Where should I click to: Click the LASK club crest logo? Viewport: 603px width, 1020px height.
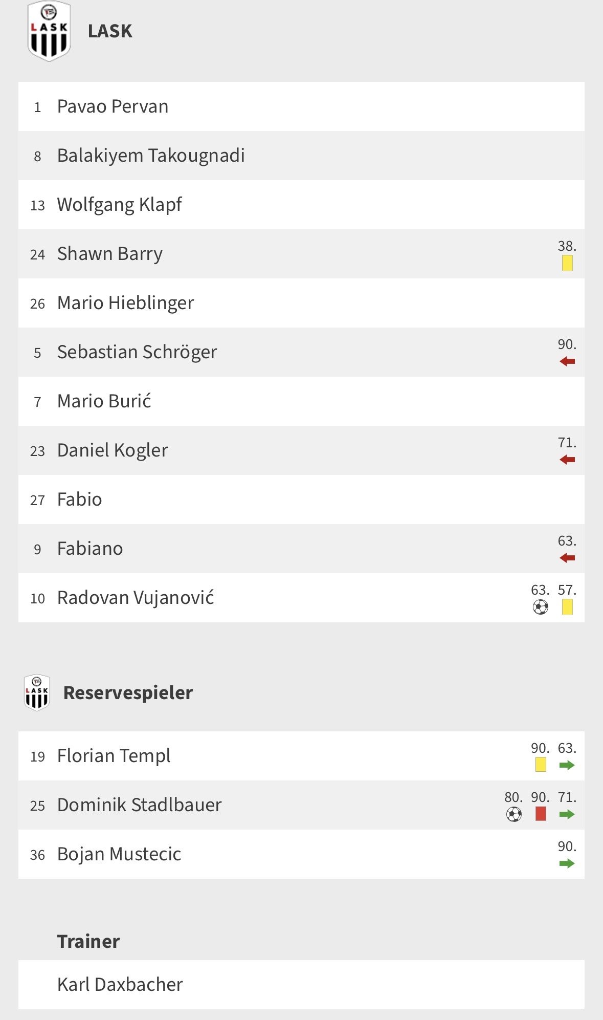click(49, 32)
